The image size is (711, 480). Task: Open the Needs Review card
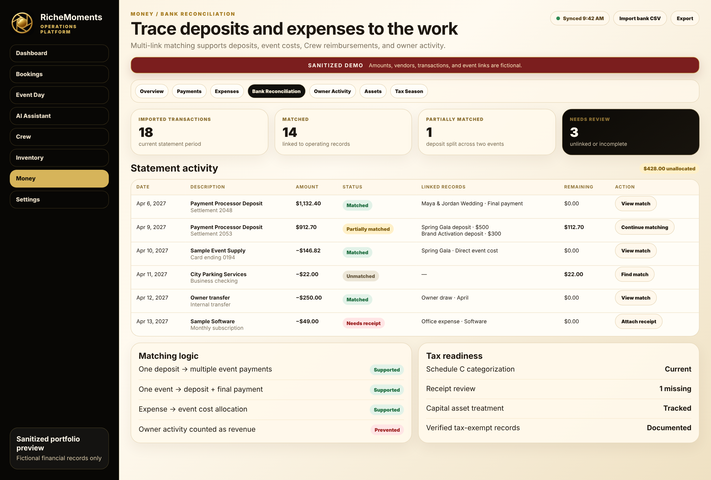coord(630,132)
